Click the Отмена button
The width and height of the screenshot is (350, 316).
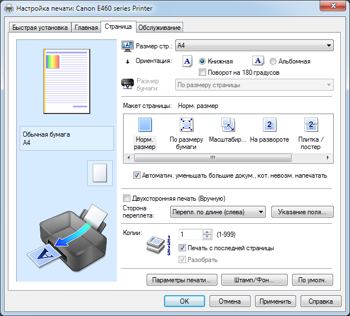click(230, 301)
